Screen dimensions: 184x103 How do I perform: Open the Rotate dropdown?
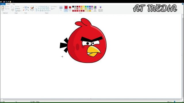click(x=18, y=11)
